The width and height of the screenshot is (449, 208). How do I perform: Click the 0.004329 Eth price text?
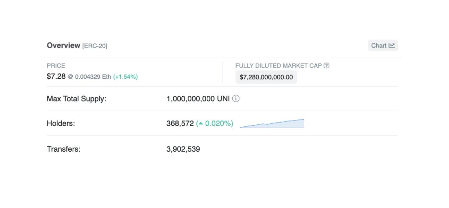click(x=93, y=77)
